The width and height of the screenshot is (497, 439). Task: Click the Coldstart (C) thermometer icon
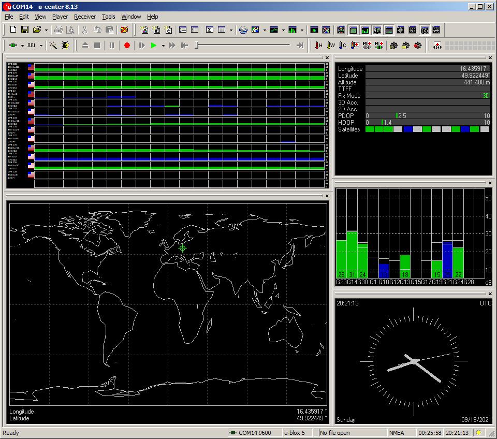tap(342, 46)
